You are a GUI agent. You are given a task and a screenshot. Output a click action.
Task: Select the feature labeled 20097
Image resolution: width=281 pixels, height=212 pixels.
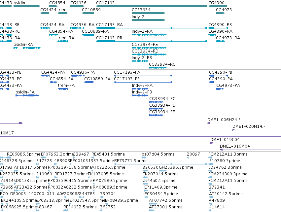[193, 154]
